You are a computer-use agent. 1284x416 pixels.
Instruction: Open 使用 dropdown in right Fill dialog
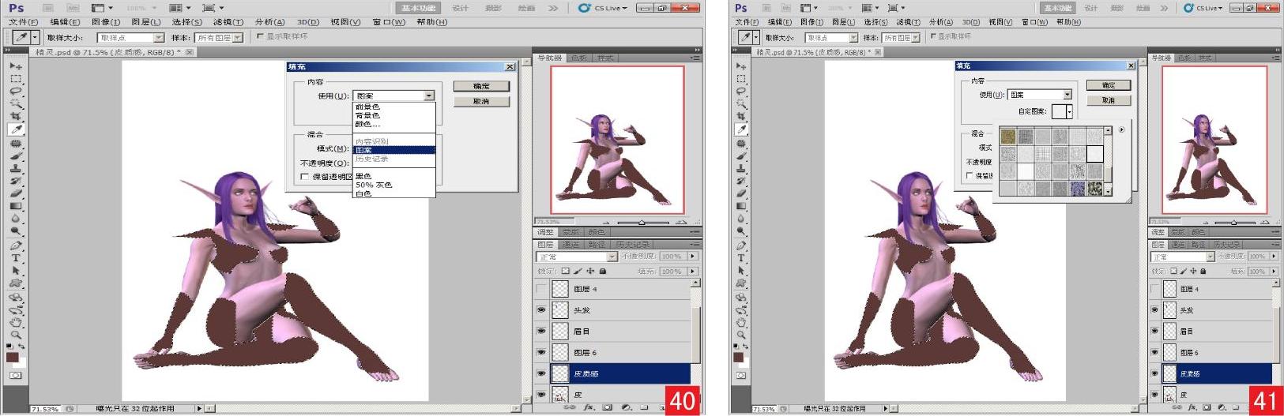pyautogui.click(x=1040, y=95)
